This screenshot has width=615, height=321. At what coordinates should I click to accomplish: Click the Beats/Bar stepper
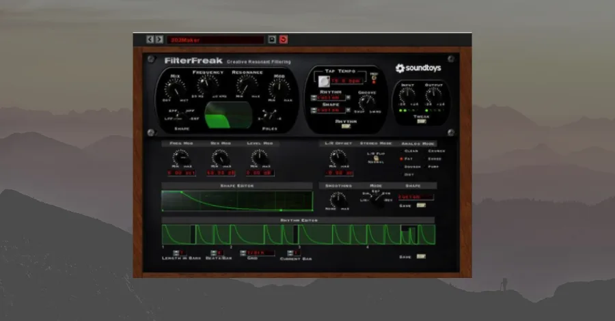tap(213, 253)
